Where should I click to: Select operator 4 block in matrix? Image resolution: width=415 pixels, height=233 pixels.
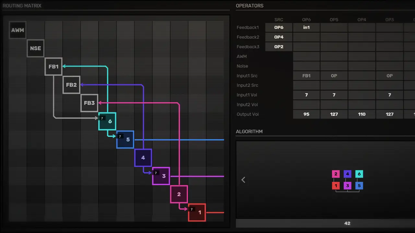point(143,158)
